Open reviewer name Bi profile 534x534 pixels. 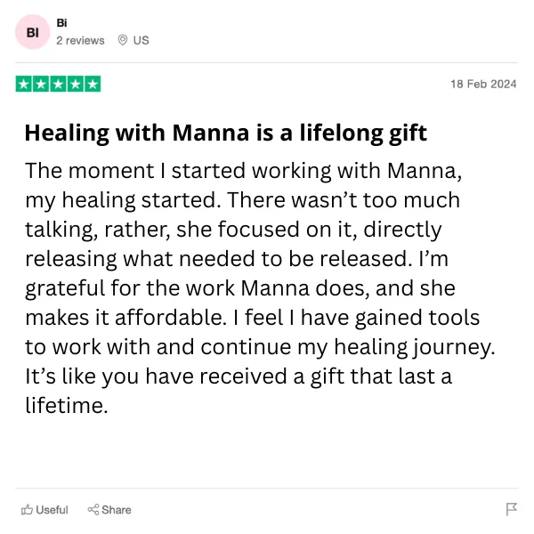pos(61,23)
